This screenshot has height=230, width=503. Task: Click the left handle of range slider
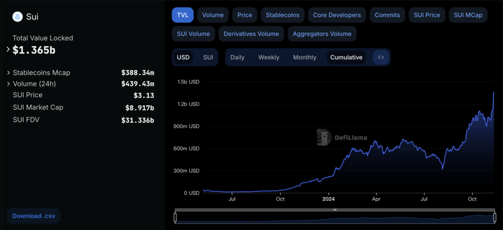[x=175, y=216]
